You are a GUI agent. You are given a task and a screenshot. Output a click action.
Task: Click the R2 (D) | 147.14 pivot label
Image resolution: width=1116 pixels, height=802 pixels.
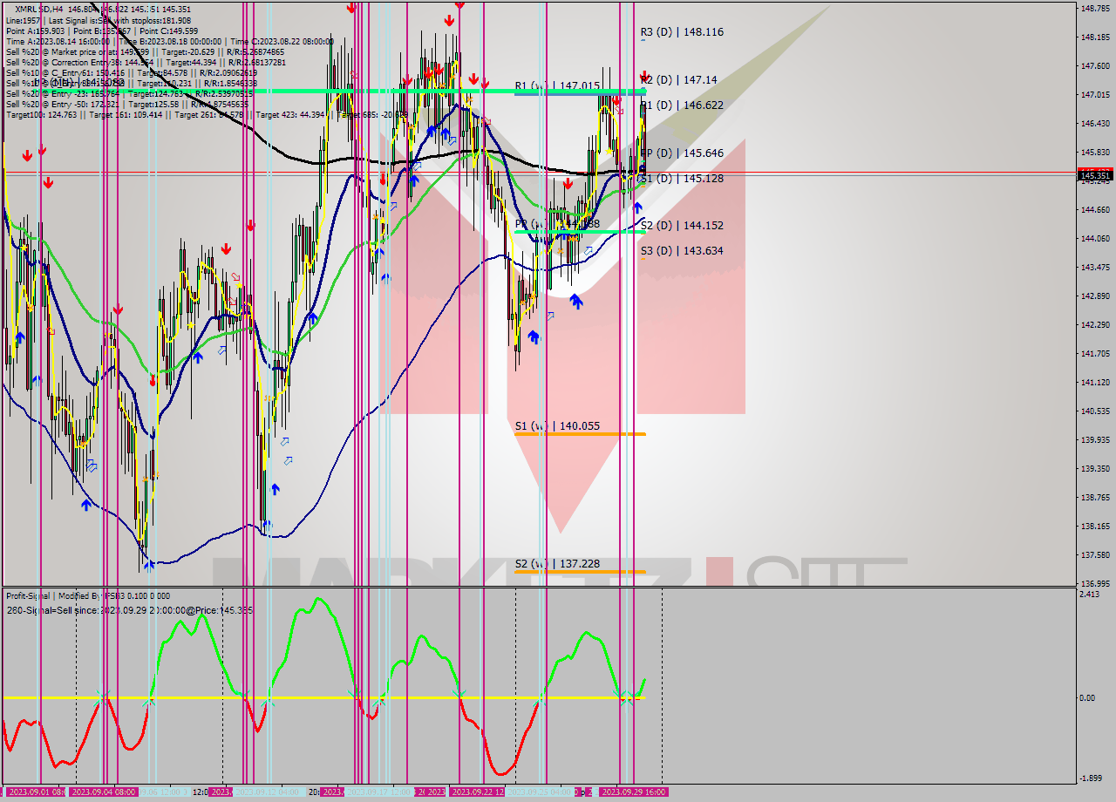679,79
